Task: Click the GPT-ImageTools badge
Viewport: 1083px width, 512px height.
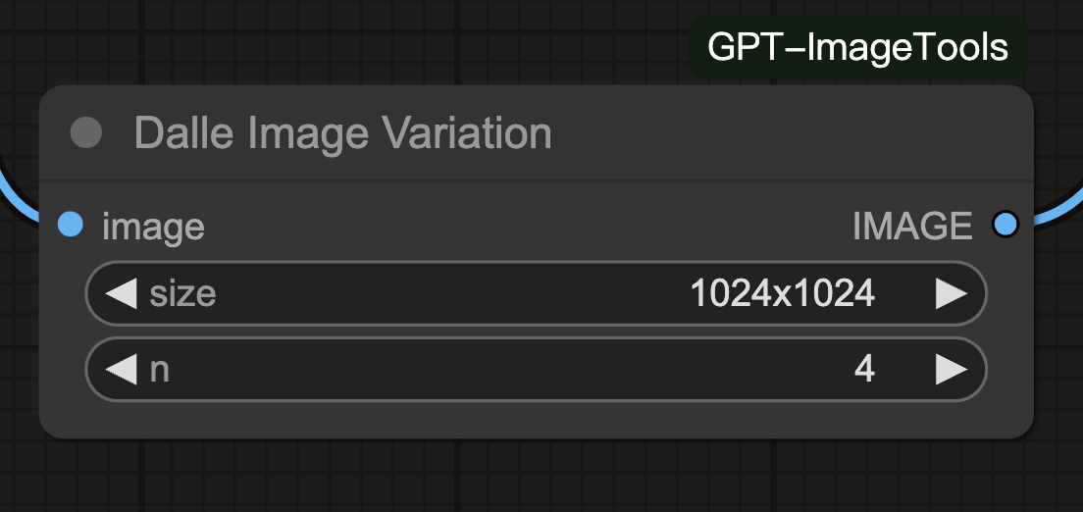Action: [857, 48]
